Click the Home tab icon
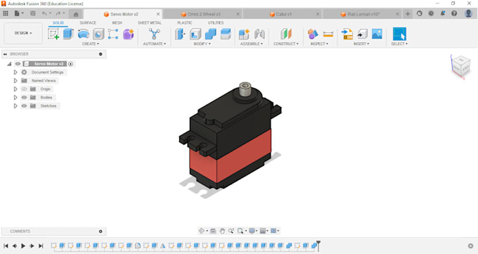This screenshot has height=254, width=478. (x=76, y=14)
